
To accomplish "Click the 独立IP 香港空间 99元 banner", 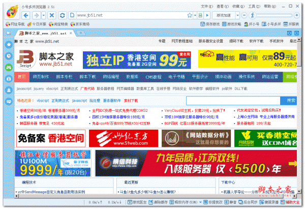I will tap(137, 60).
